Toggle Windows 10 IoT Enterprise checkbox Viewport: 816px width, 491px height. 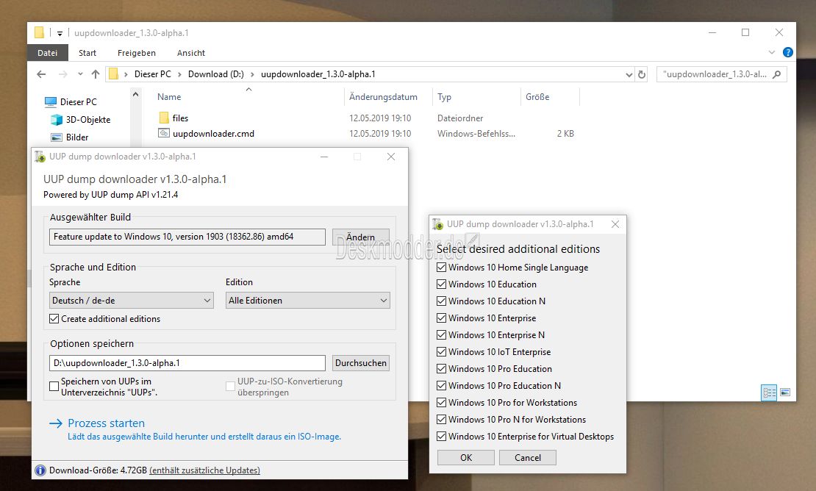[x=441, y=352]
